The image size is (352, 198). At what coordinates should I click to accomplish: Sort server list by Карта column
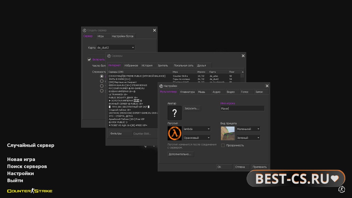(x=218, y=72)
